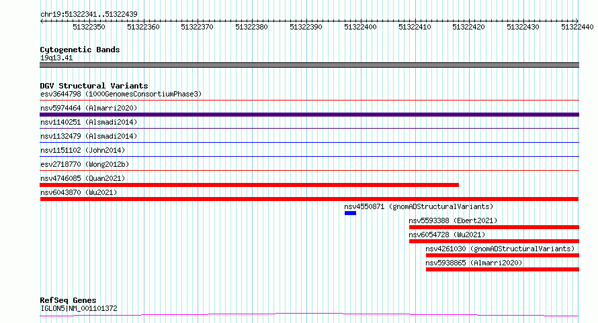
Task: Click ruler position 51322360
Action: pyautogui.click(x=143, y=27)
